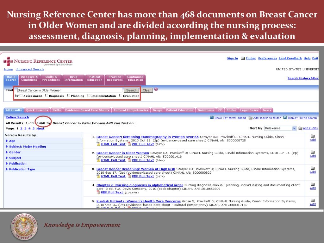The width and height of the screenshot is (324, 243).
Task: Click the Help link in the header
Action: (307, 58)
